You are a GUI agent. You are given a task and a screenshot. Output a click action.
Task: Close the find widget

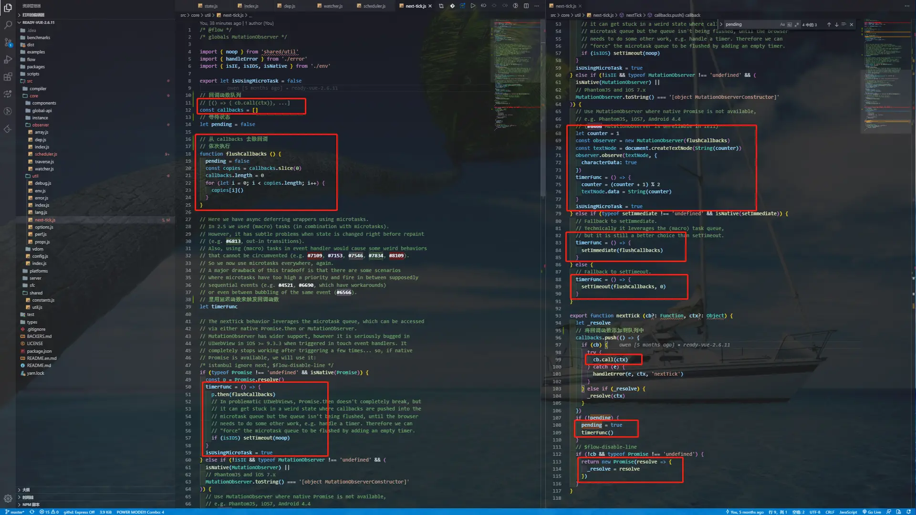pos(852,24)
